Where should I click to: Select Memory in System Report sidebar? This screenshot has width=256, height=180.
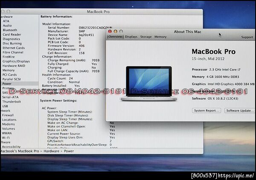coord(9,70)
